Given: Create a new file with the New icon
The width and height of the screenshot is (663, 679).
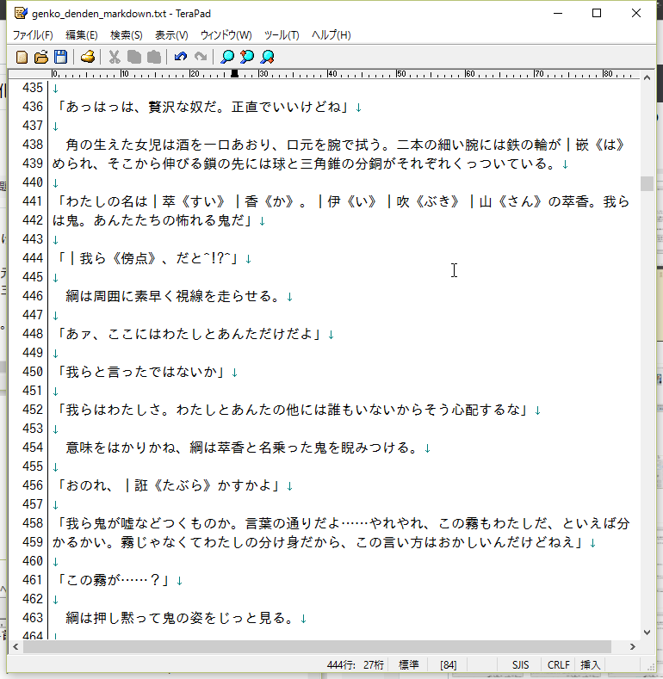Looking at the screenshot, I should coord(22,57).
